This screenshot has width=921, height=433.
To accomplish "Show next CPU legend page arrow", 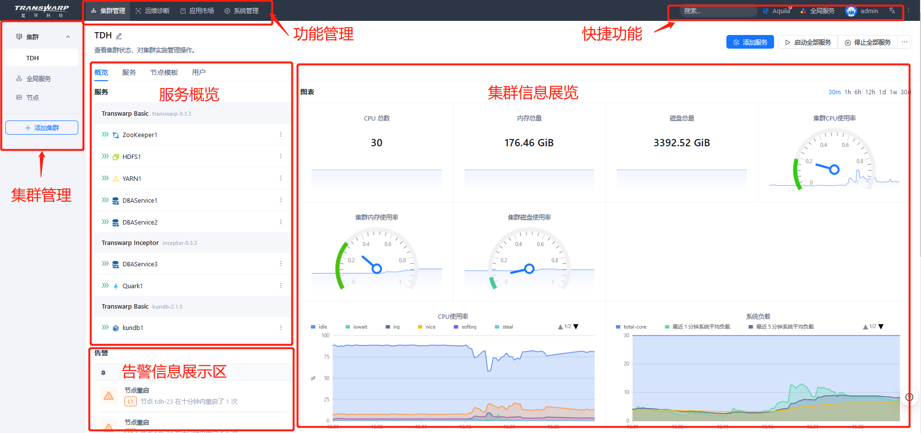I will pyautogui.click(x=576, y=327).
